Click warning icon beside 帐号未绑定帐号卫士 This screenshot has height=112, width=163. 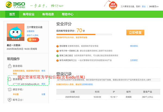[57, 60]
